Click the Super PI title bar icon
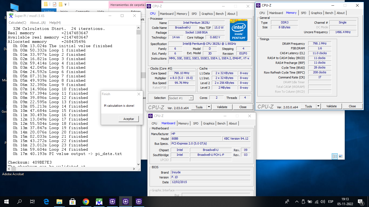The image size is (369, 207). click(11, 16)
